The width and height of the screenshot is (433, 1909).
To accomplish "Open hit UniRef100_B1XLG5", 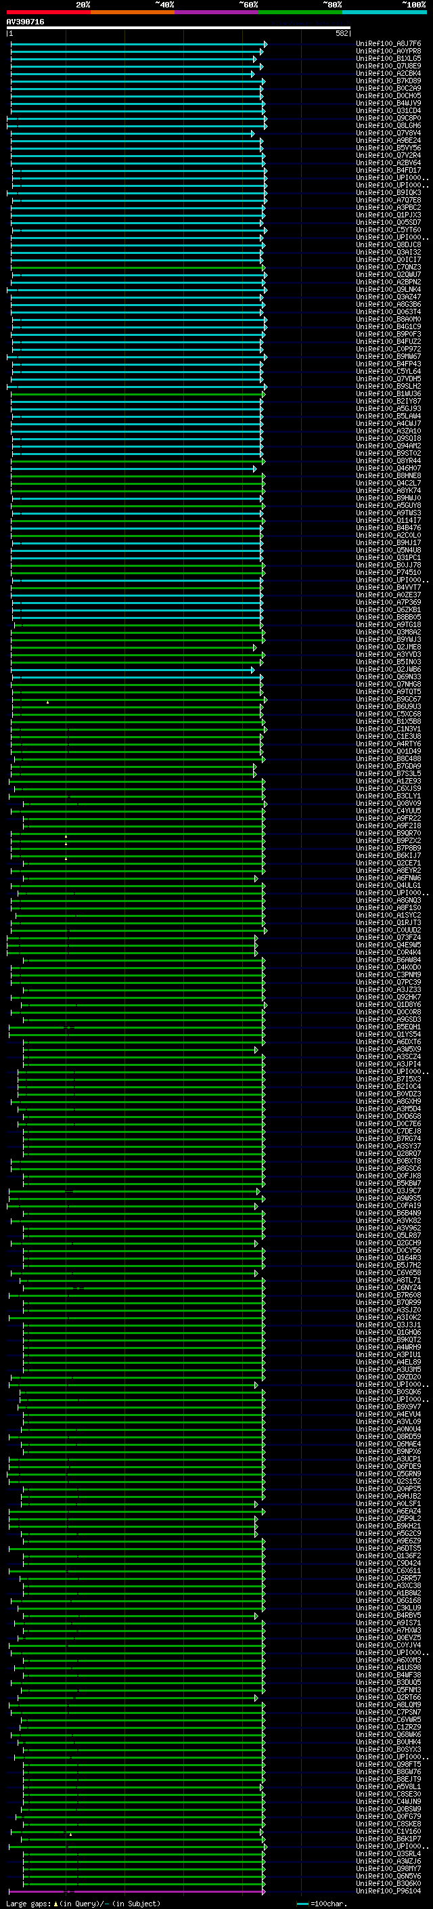I will point(388,58).
